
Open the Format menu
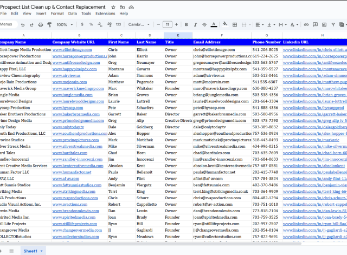(57, 14)
